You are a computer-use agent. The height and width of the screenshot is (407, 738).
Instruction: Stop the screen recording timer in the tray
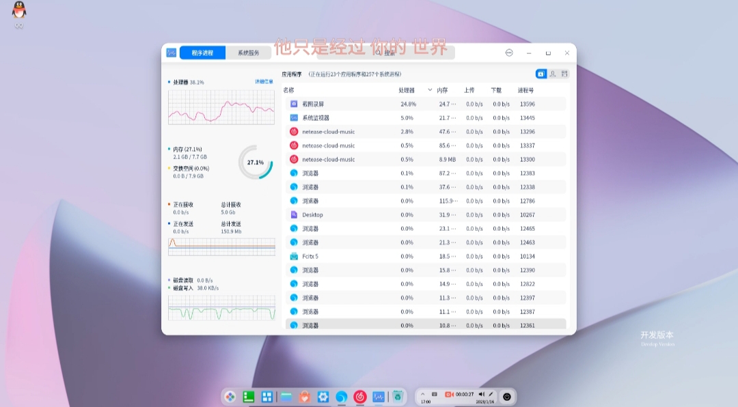point(459,394)
